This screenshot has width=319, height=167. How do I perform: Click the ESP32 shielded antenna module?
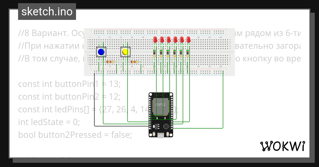pyautogui.click(x=160, y=106)
